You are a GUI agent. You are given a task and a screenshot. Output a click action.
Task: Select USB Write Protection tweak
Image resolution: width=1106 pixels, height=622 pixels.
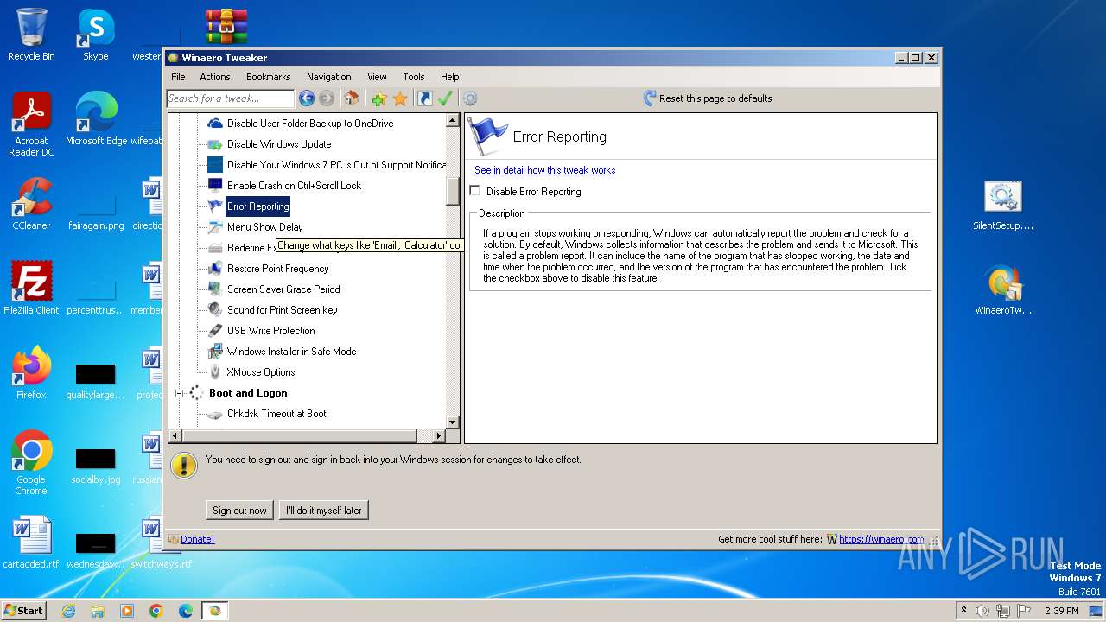click(x=270, y=331)
